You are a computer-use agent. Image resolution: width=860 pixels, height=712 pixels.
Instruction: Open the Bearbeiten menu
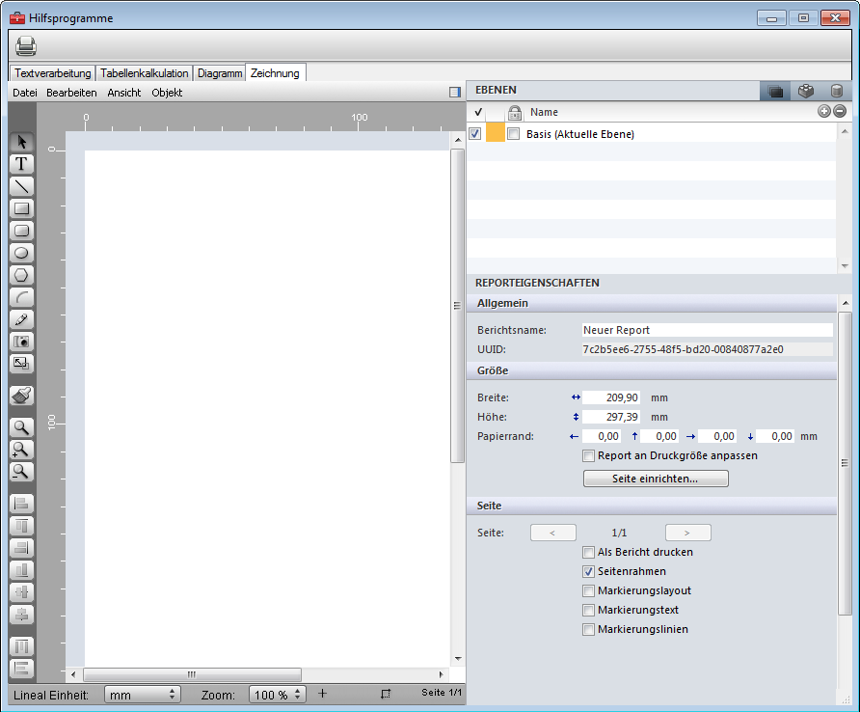coord(71,93)
